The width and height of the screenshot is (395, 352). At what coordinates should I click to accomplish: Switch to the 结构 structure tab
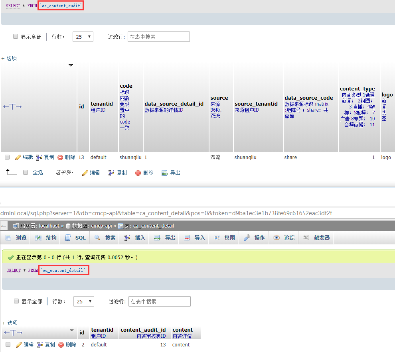click(46, 238)
